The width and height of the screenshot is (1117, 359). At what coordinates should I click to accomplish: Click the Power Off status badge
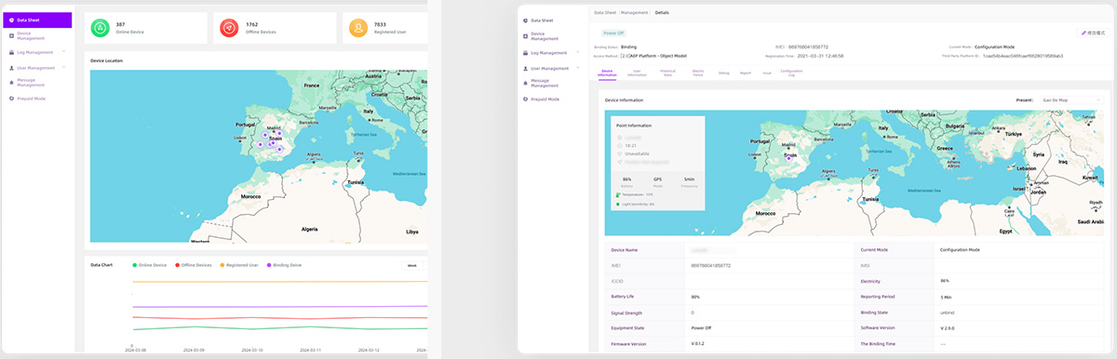click(x=613, y=33)
